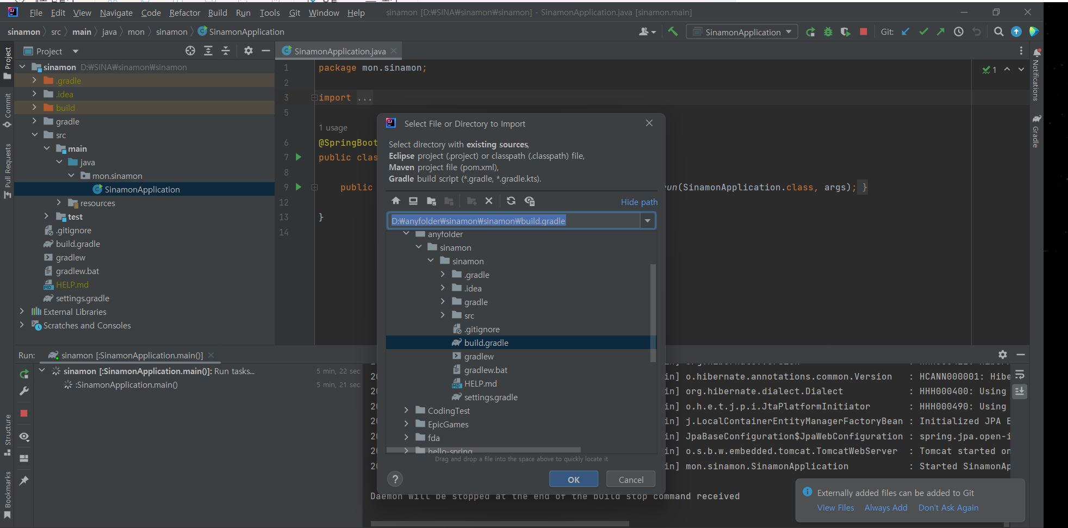Click the Home directory icon in import dialog

point(396,201)
